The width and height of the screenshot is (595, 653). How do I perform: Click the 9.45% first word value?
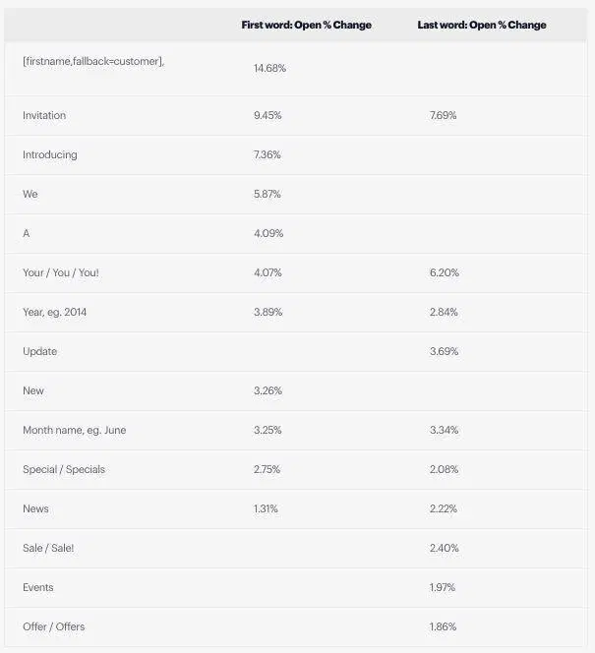click(x=268, y=115)
